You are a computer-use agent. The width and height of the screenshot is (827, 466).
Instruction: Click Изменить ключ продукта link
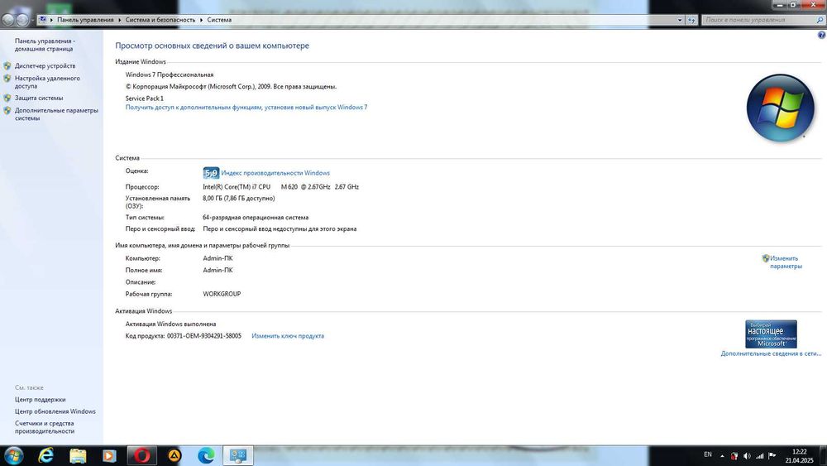[288, 336]
